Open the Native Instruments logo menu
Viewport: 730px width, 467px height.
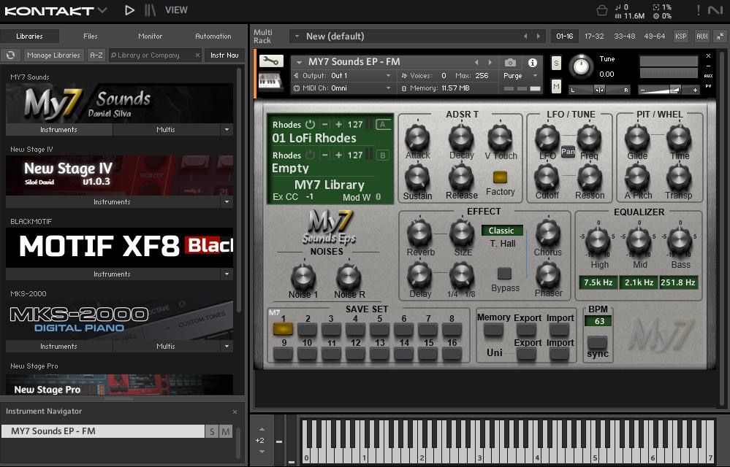(715, 10)
